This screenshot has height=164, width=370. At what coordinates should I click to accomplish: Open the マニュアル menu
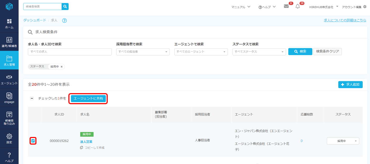pos(241,7)
